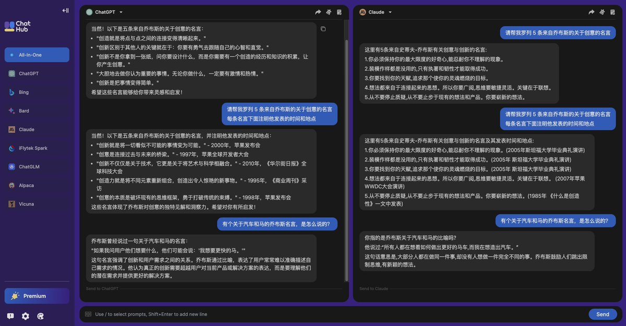The image size is (626, 326).
Task: Open the Claude panel history icon
Action: pyautogui.click(x=612, y=12)
